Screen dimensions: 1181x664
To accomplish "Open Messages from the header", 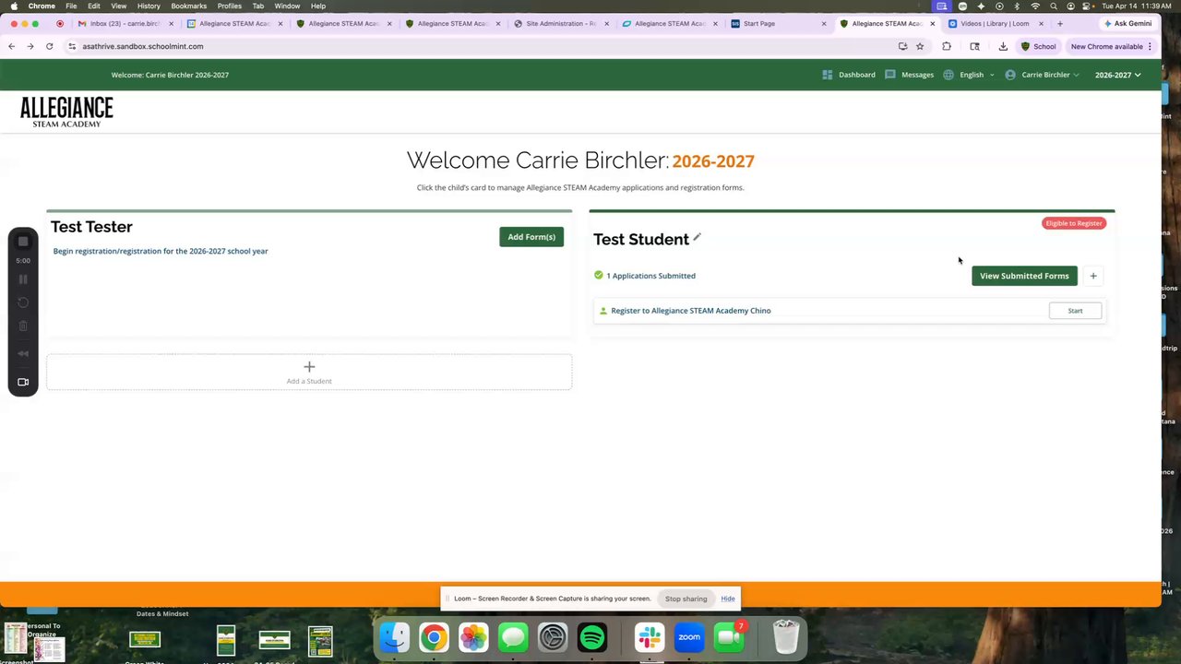I will point(909,75).
